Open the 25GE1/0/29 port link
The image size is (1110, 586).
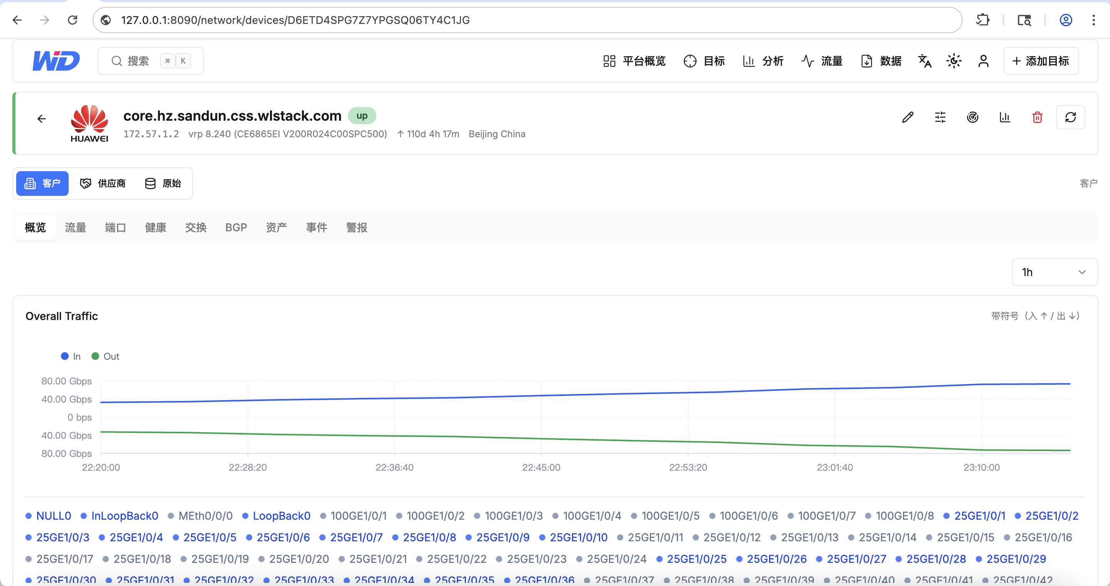pyautogui.click(x=1010, y=559)
